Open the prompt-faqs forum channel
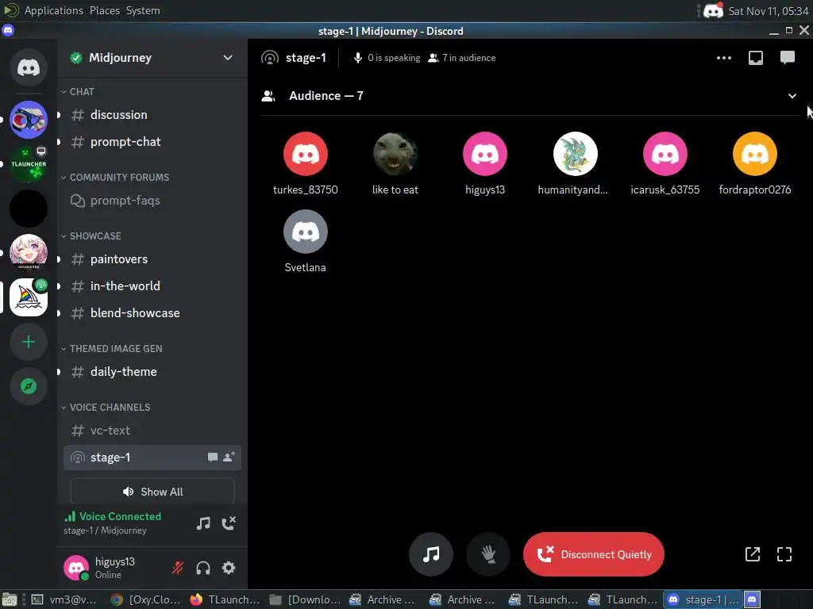 click(152, 201)
